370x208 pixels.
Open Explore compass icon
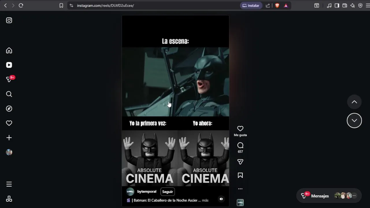tap(9, 109)
